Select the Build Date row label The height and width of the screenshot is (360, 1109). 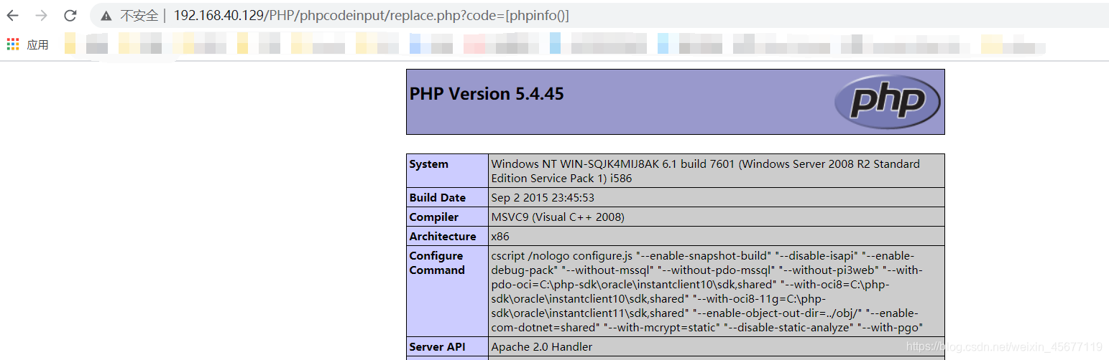438,198
